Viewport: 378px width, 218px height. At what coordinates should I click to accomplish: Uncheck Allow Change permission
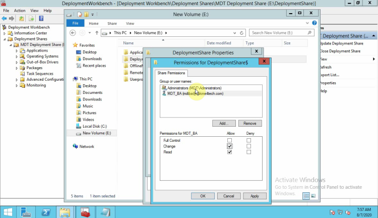pos(230,146)
